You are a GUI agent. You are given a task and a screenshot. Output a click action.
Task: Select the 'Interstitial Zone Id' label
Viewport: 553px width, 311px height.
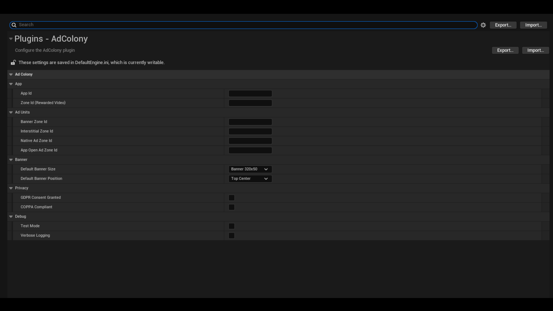coord(37,131)
